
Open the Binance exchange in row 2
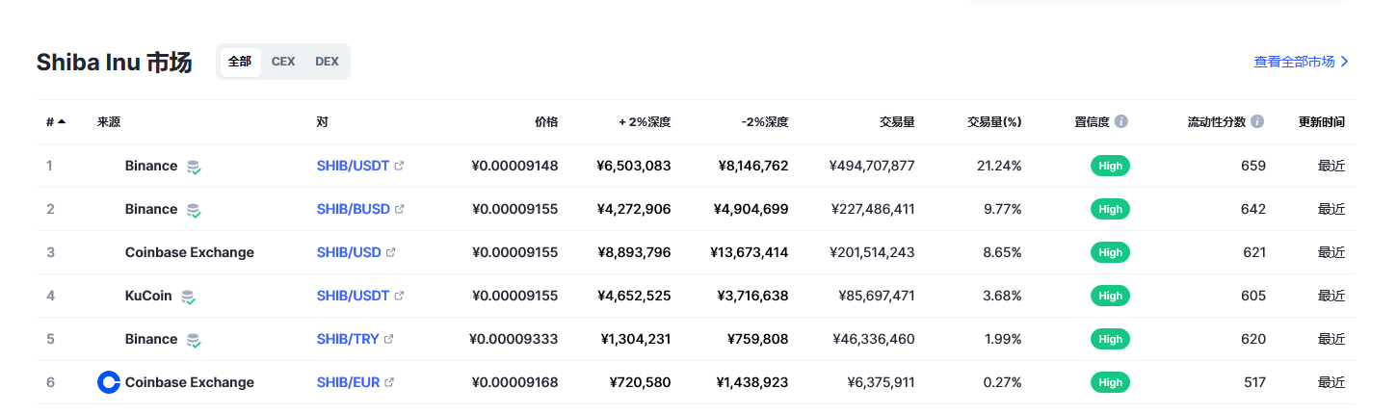(x=151, y=209)
